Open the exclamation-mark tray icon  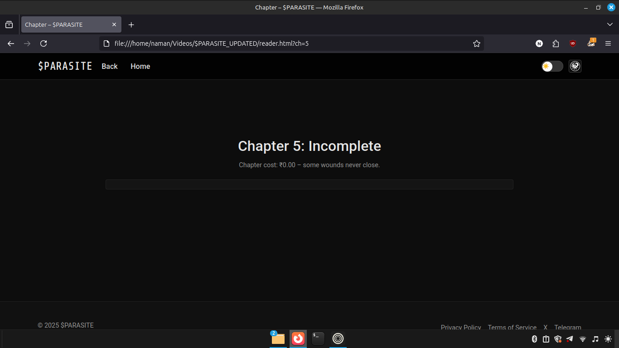point(546,339)
